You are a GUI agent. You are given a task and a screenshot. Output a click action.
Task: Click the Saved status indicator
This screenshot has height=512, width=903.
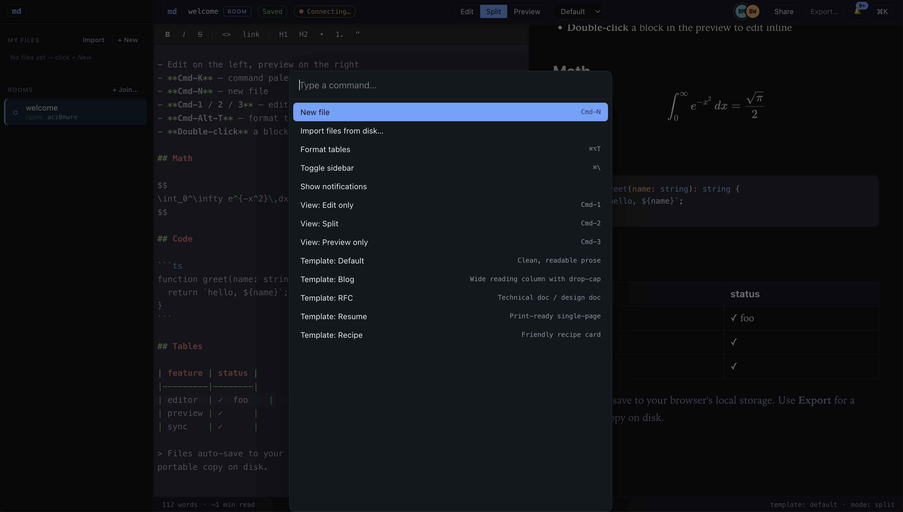(272, 11)
